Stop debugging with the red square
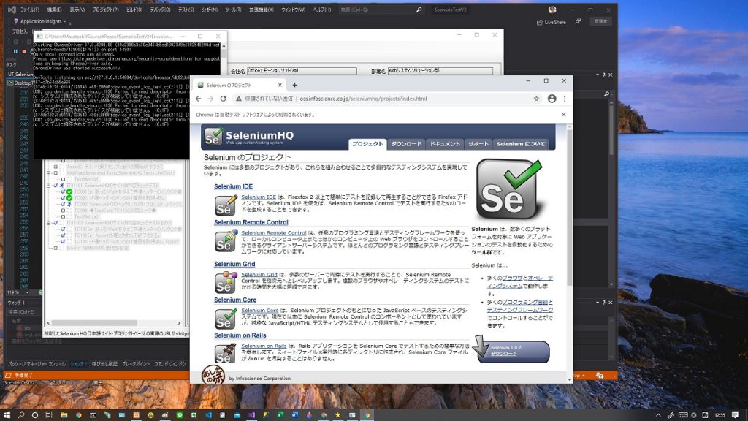Image resolution: width=748 pixels, height=421 pixels. pos(24,51)
